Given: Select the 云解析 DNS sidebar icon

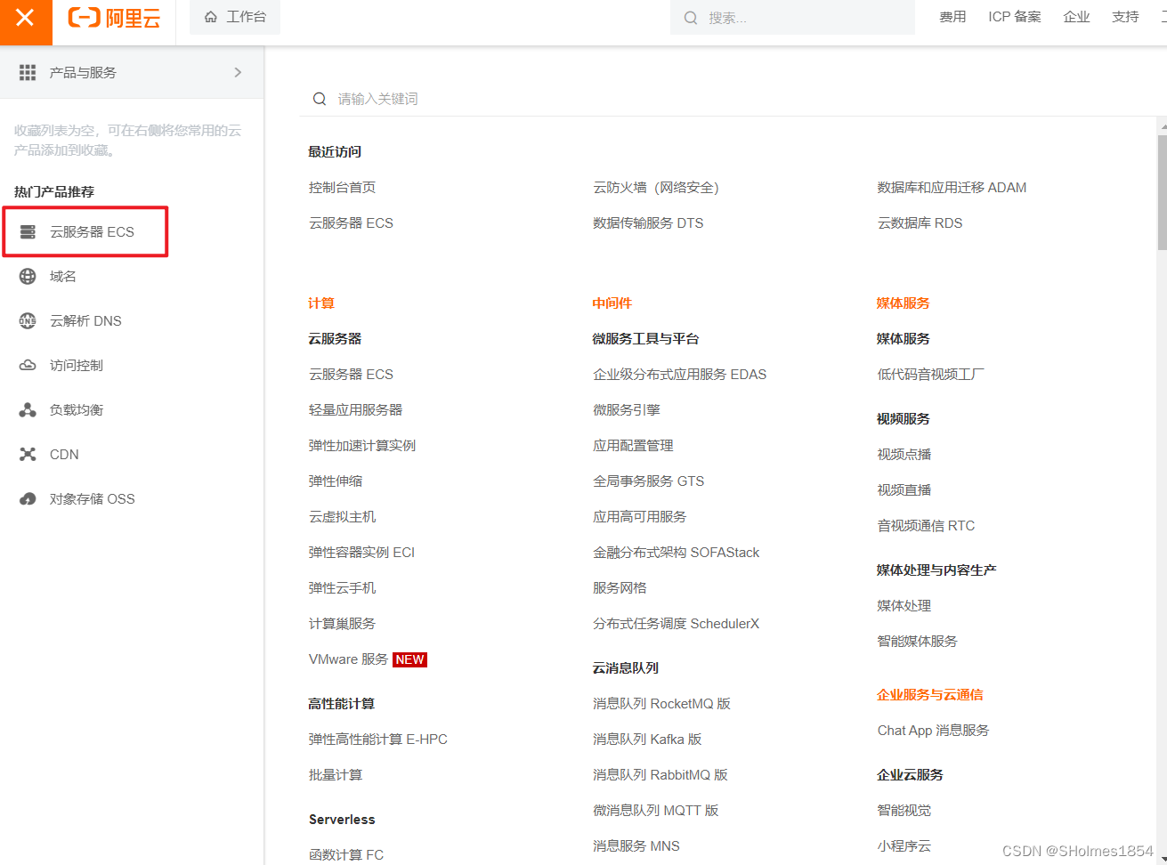Looking at the screenshot, I should (27, 320).
